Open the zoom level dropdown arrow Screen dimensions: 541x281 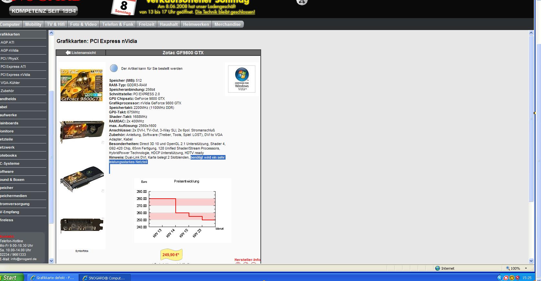(x=526, y=268)
